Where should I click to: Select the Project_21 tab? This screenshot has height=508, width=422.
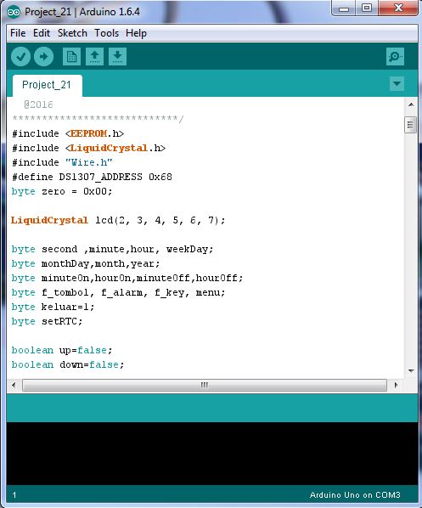tap(47, 85)
